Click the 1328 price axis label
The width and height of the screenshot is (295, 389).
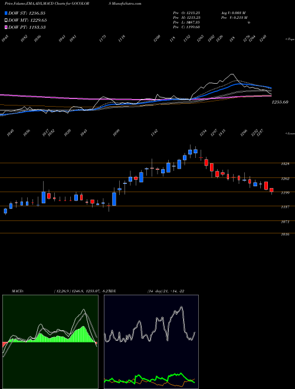285,164
